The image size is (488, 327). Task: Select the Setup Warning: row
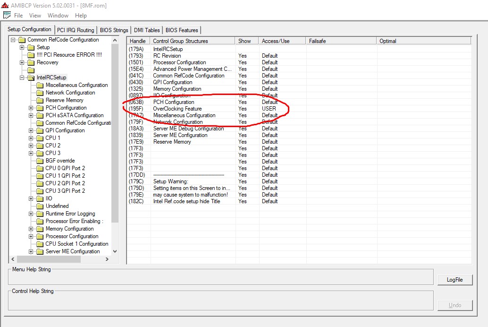tap(299, 181)
